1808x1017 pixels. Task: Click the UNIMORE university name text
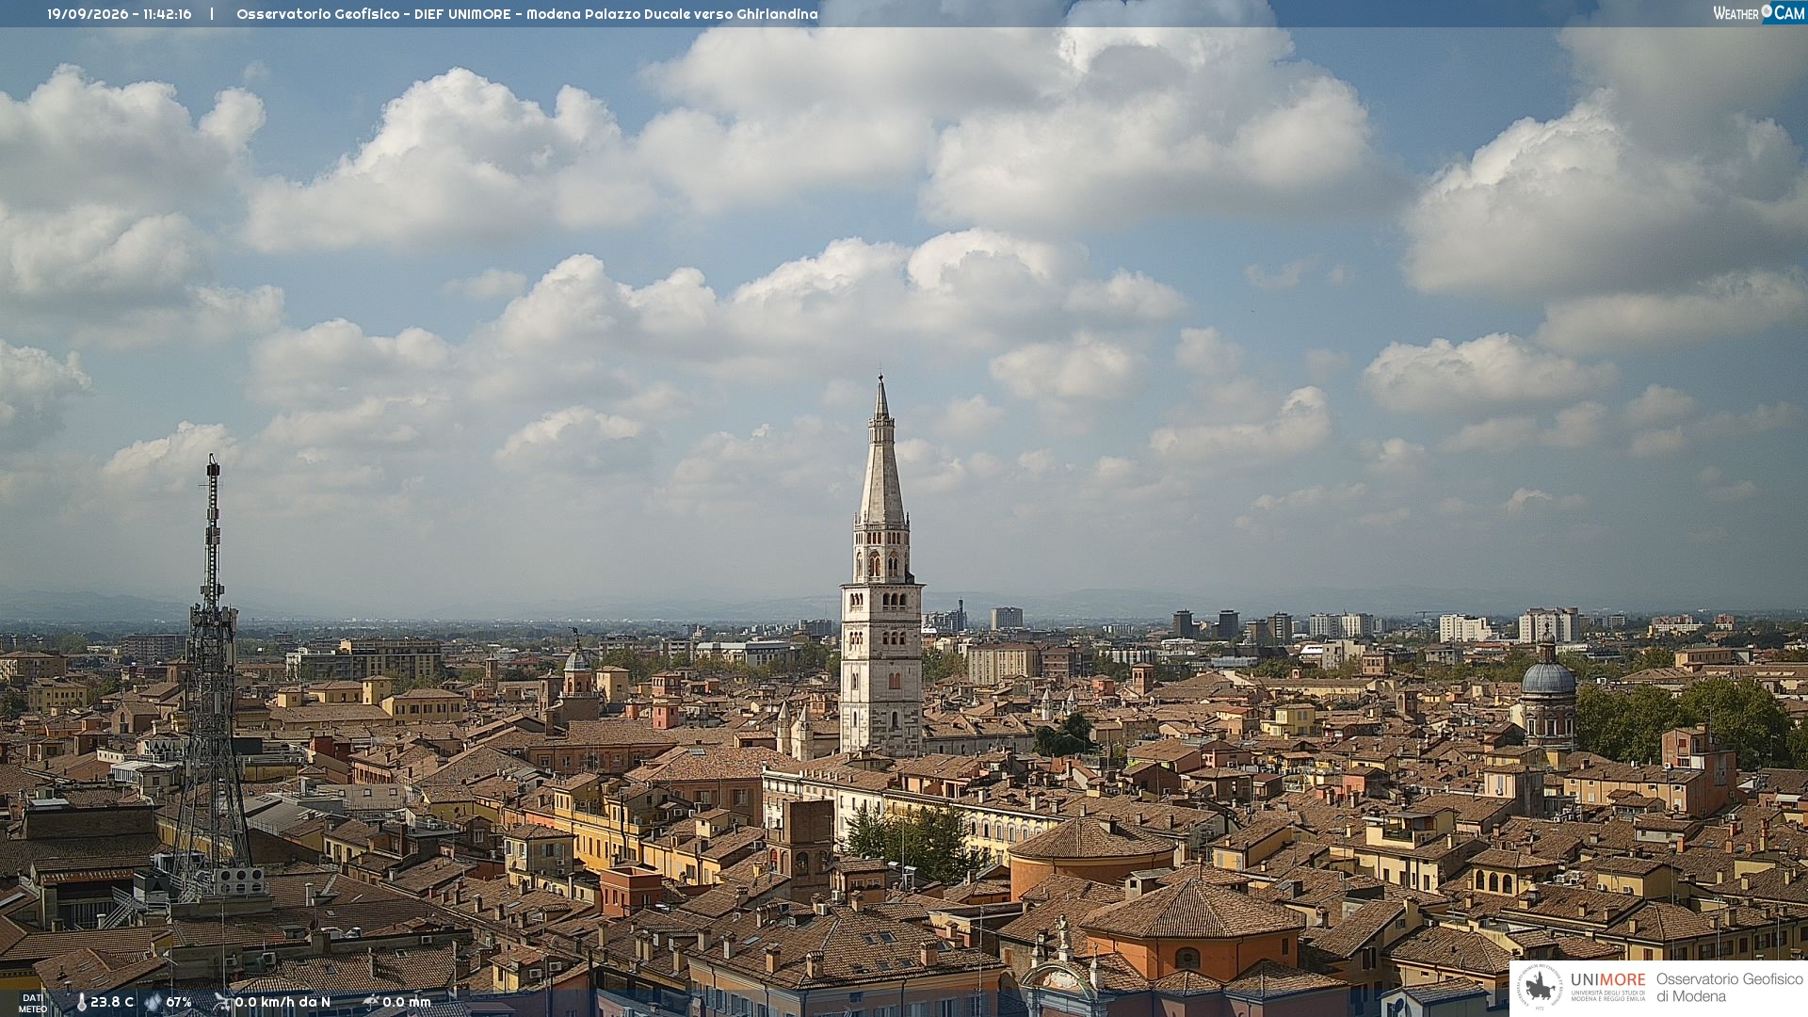coord(1608,980)
